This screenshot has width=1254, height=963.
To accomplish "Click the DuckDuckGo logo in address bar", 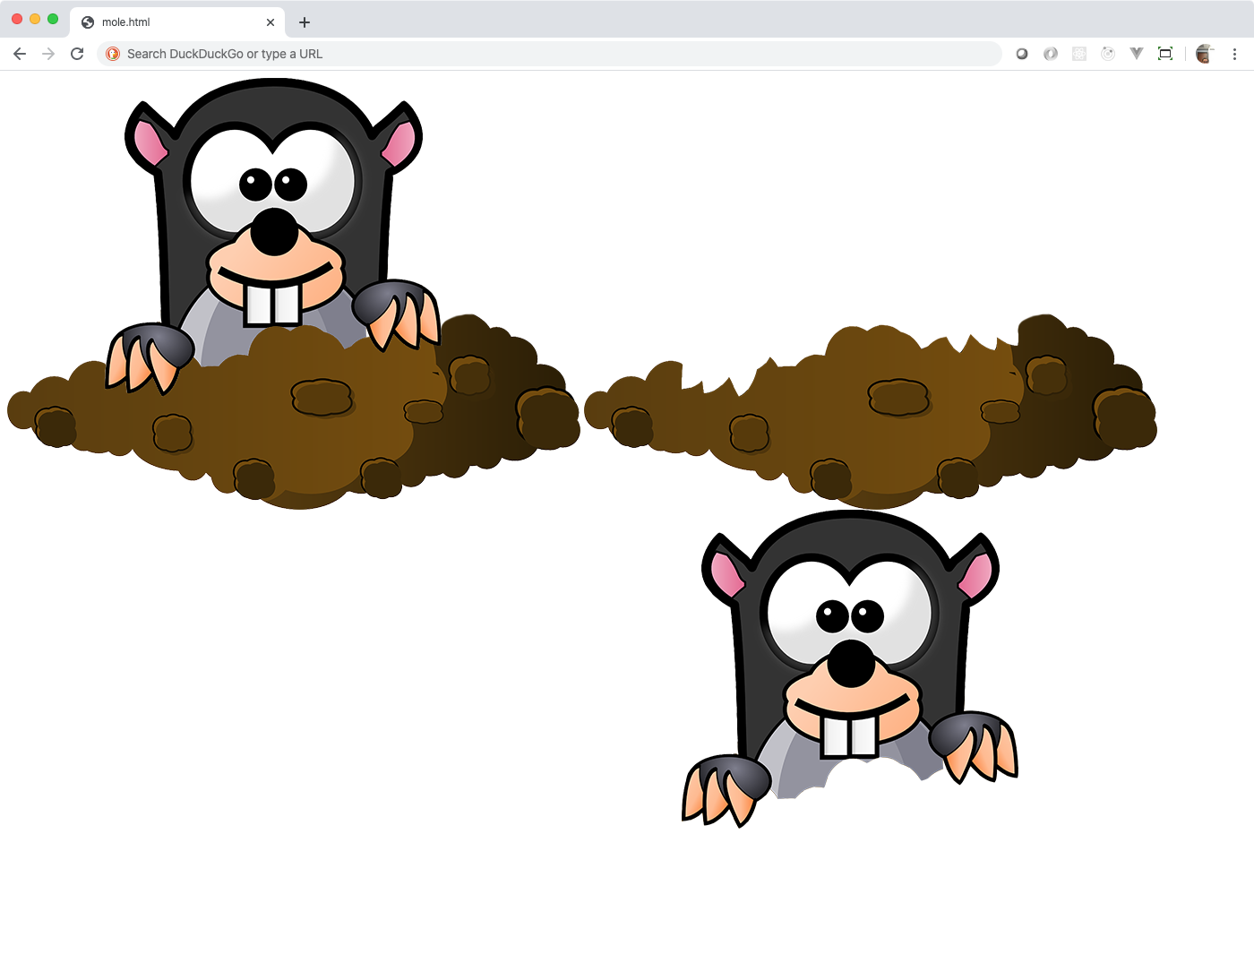I will [x=113, y=54].
